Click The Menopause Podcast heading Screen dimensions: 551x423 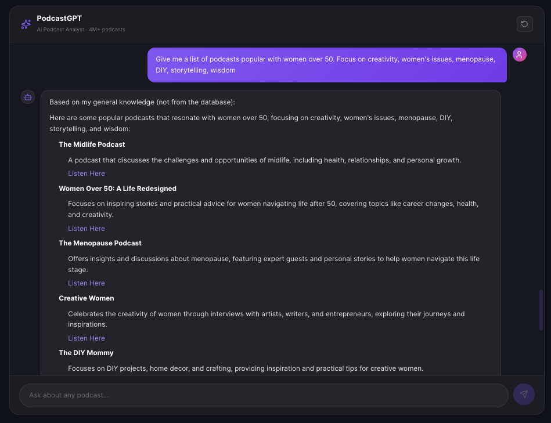click(x=100, y=243)
